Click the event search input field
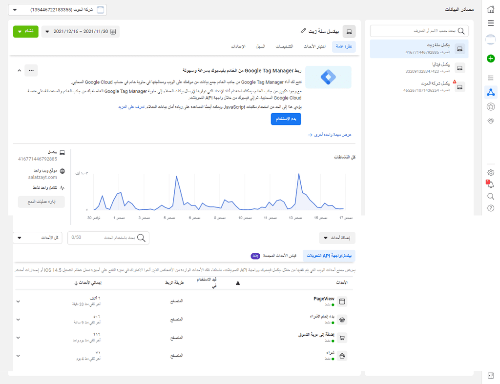500x384 pixels. (x=108, y=238)
